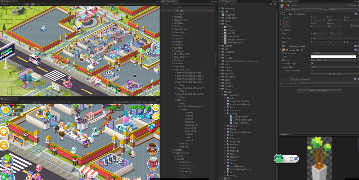Click the Pos Y field

(x=335, y=20)
